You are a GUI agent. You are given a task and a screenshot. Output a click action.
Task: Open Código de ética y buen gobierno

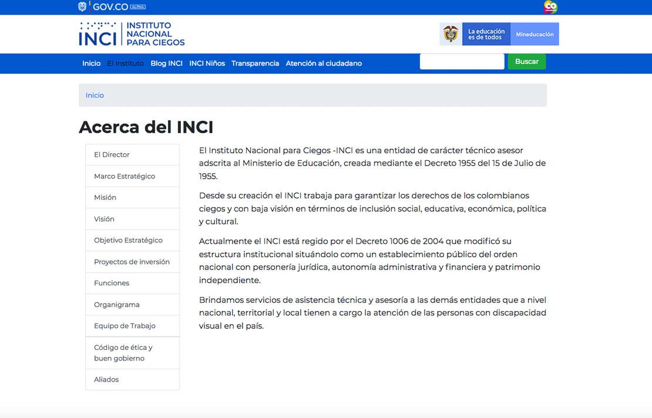coord(122,352)
